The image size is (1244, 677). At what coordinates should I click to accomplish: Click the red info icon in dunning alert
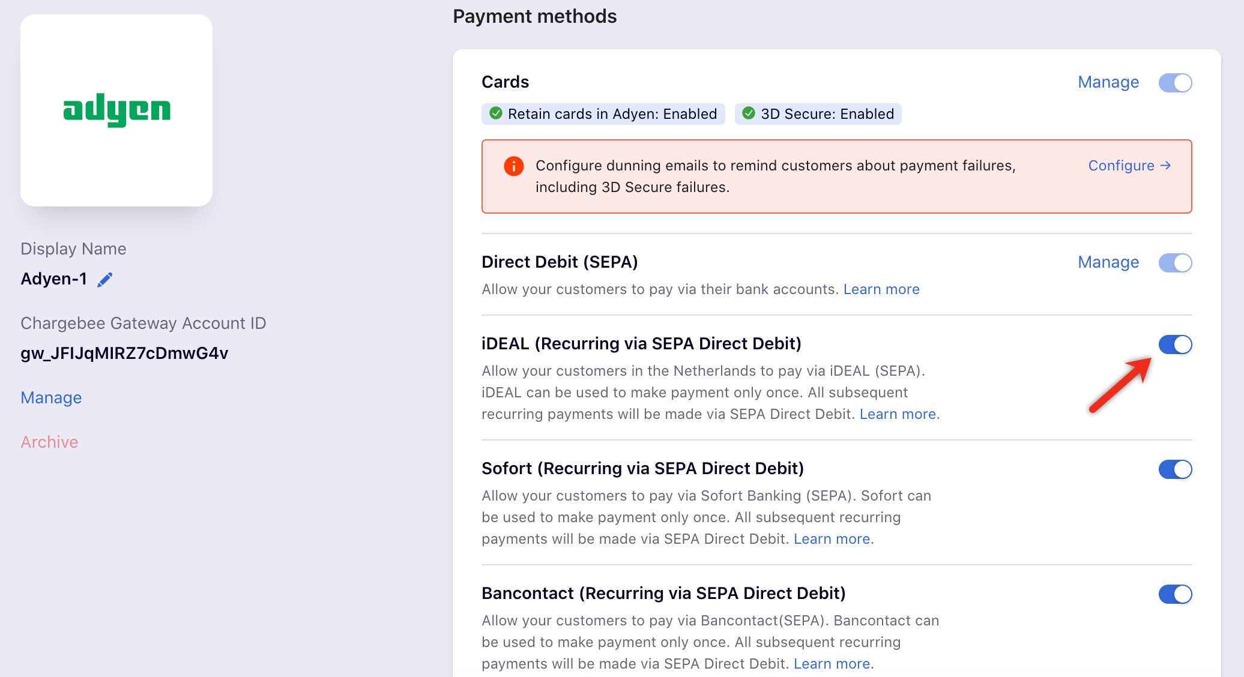[x=513, y=166]
